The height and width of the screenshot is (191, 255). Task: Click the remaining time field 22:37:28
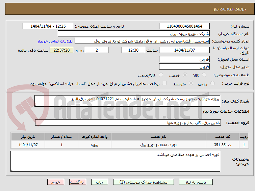click(x=61, y=50)
